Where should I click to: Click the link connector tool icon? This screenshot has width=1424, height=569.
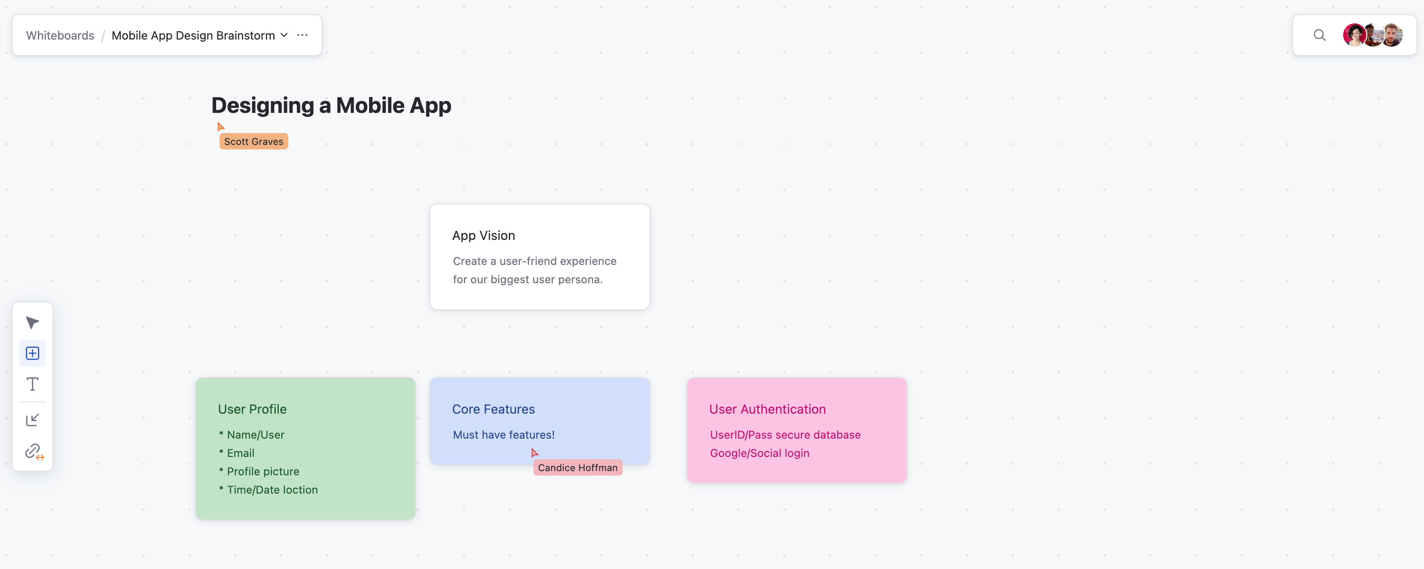tap(34, 452)
